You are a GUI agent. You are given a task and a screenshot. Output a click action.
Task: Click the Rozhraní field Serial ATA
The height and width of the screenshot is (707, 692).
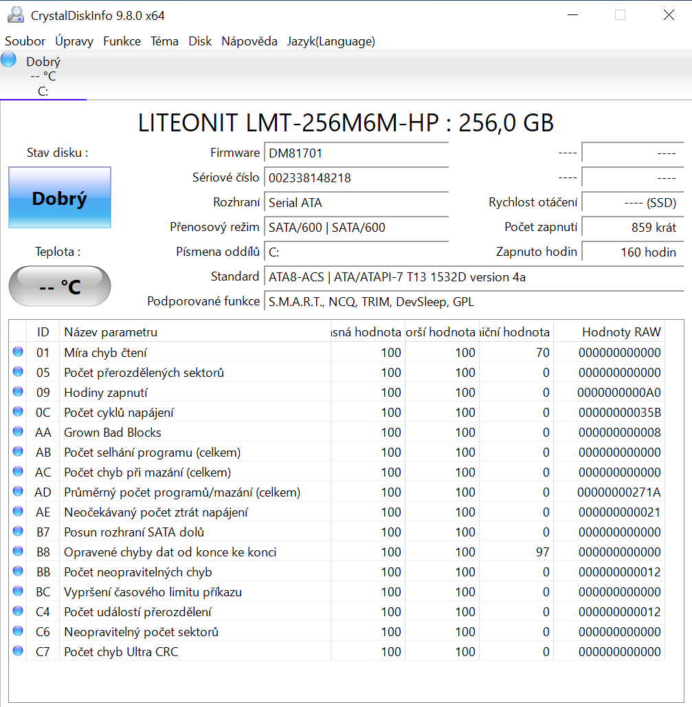tap(357, 202)
